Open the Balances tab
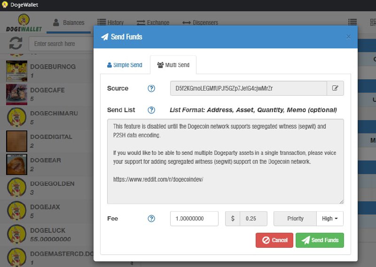This screenshot has height=267, width=376. [69, 23]
